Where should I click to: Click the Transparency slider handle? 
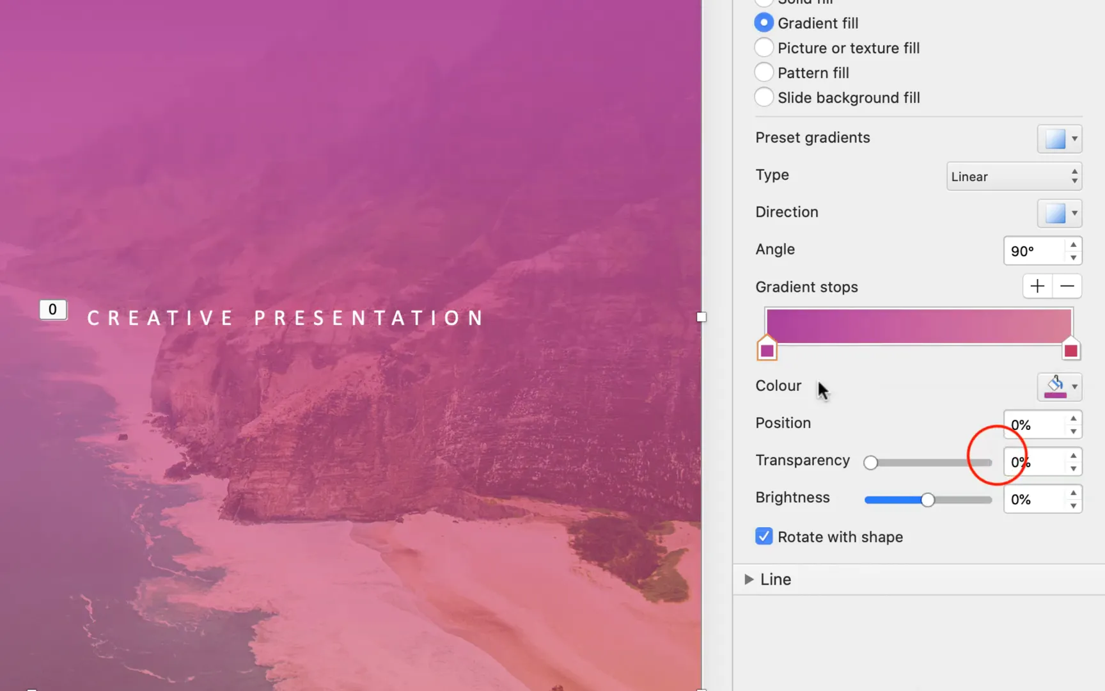point(871,462)
